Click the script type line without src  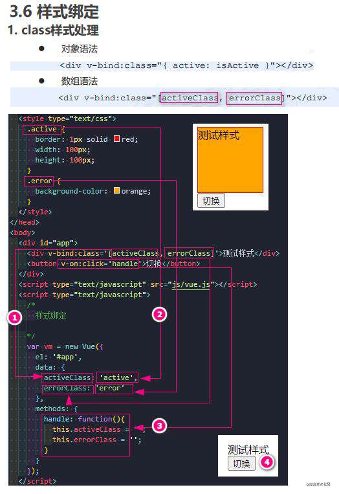[84, 295]
